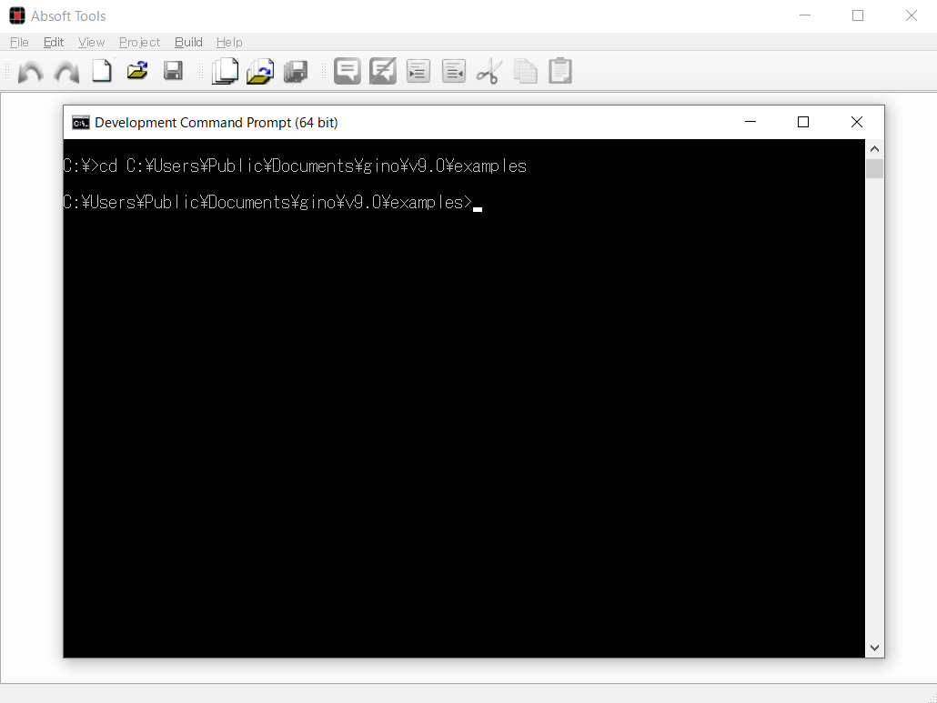
Task: Click the Comment speech bubble icon
Action: point(348,71)
